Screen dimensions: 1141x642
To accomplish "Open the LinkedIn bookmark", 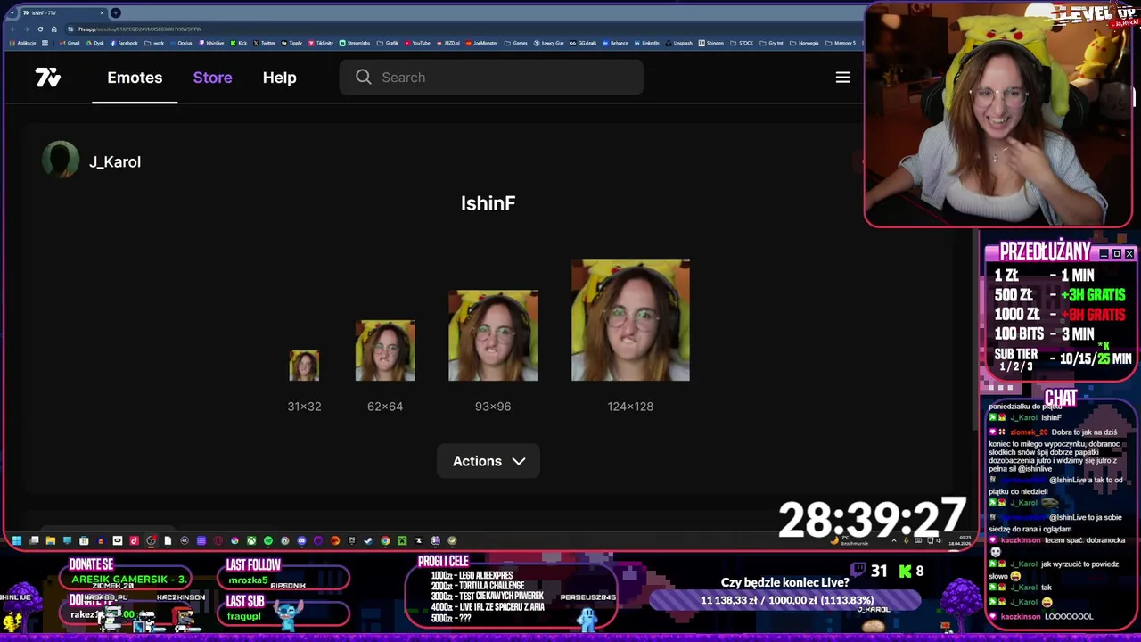I will click(x=647, y=43).
